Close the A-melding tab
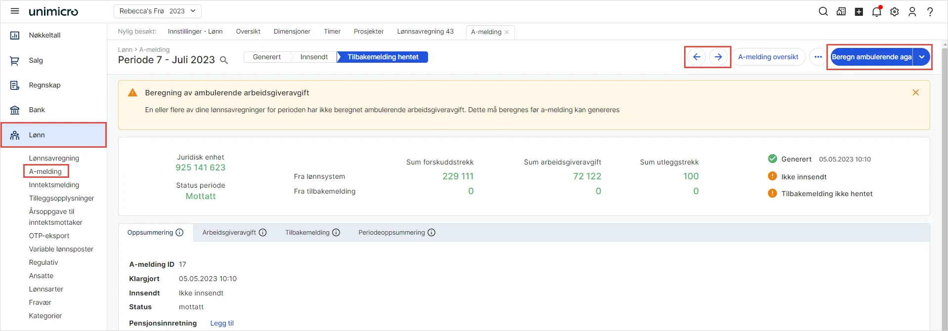 pos(507,32)
